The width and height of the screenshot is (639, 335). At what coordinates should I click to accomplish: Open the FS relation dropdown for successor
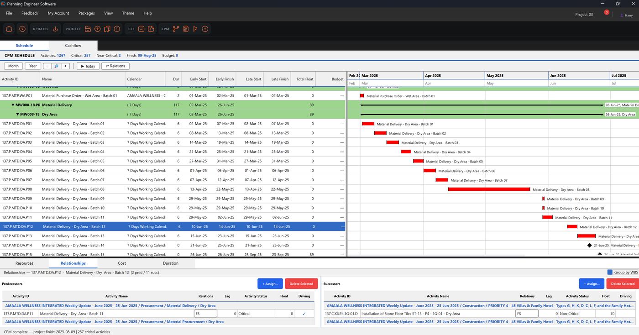coord(527,314)
